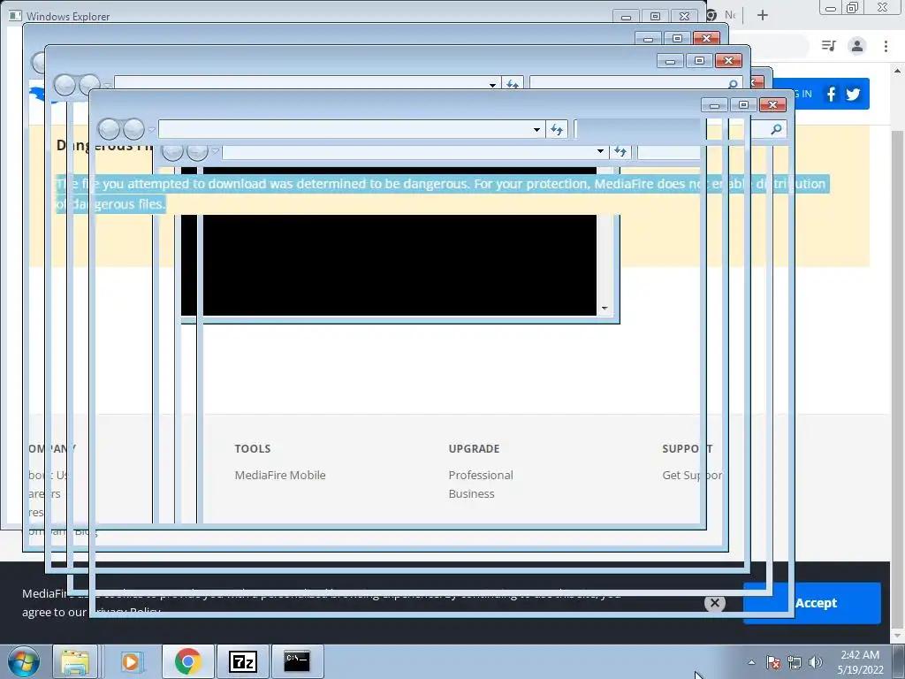This screenshot has width=905, height=679.
Task: Open a new Chrome tab
Action: (763, 16)
